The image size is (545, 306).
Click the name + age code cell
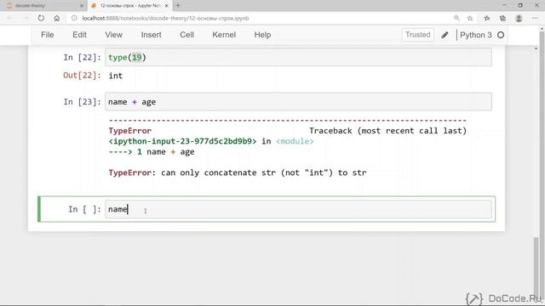(298, 102)
